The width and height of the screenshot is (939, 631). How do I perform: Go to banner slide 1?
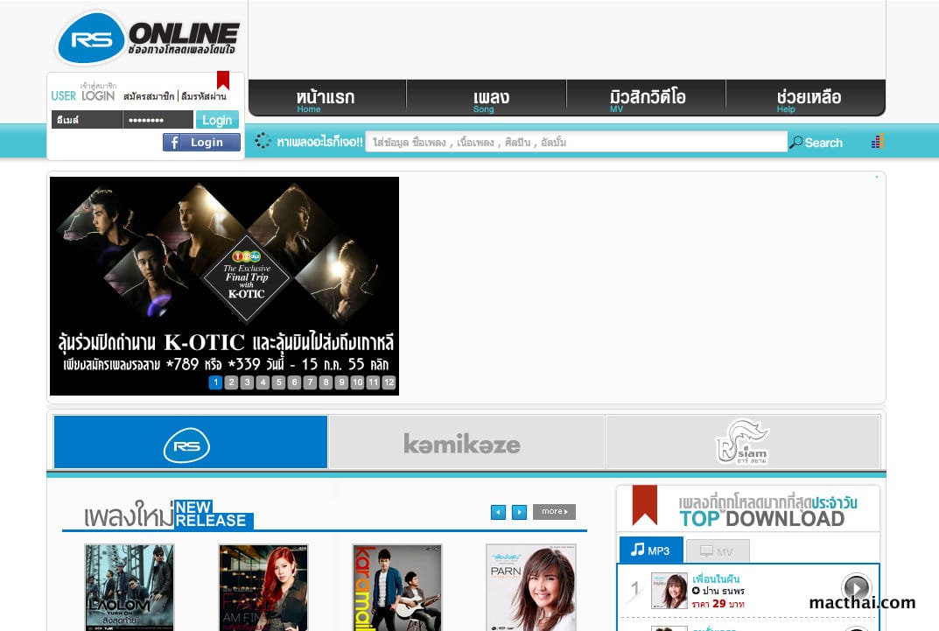click(x=215, y=382)
